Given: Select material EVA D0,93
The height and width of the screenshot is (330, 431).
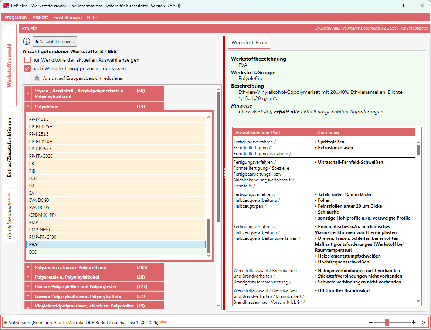Looking at the screenshot, I should pos(116,200).
